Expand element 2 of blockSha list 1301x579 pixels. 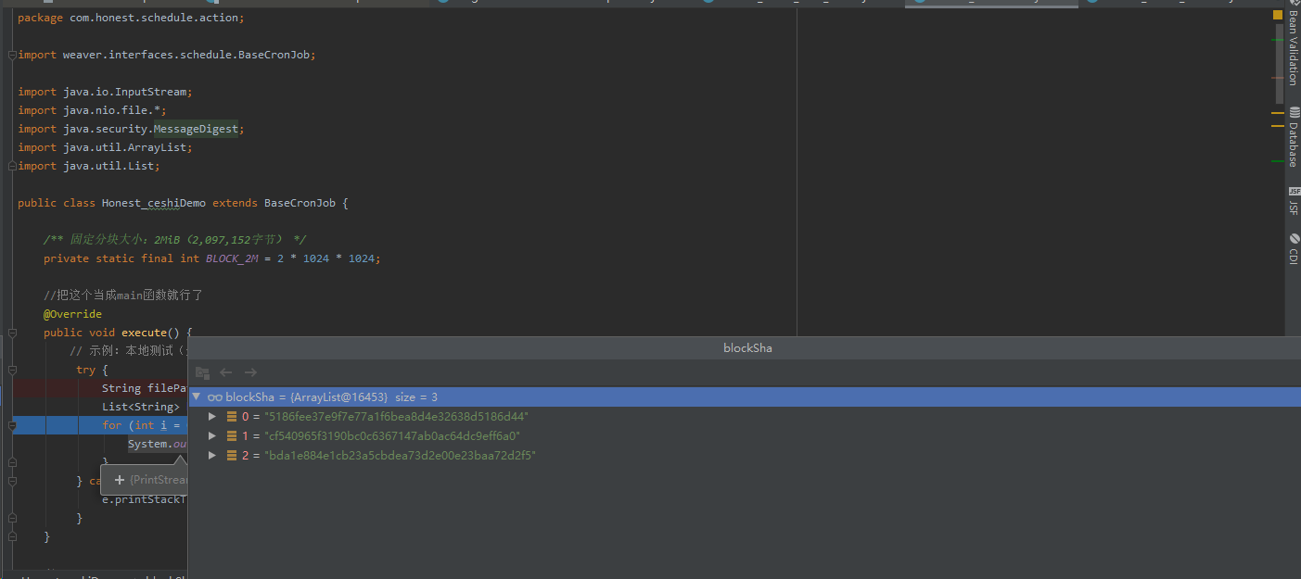pyautogui.click(x=213, y=456)
